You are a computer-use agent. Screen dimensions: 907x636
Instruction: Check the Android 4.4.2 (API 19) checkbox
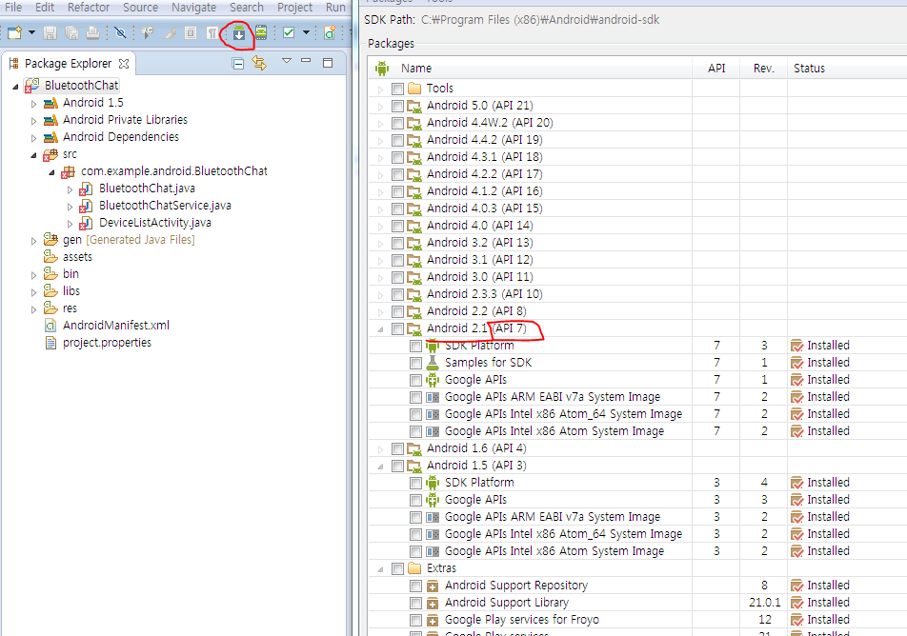point(397,140)
